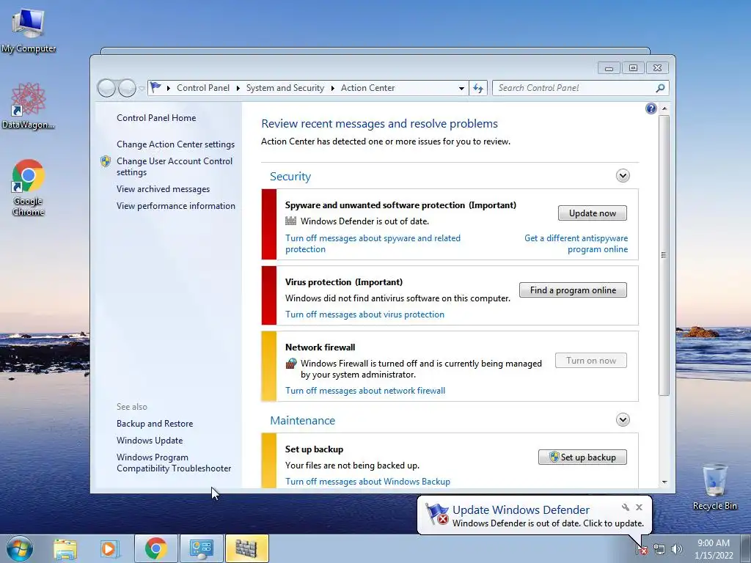This screenshot has width=751, height=563.
Task: Open the address bar history dropdown
Action: (461, 88)
